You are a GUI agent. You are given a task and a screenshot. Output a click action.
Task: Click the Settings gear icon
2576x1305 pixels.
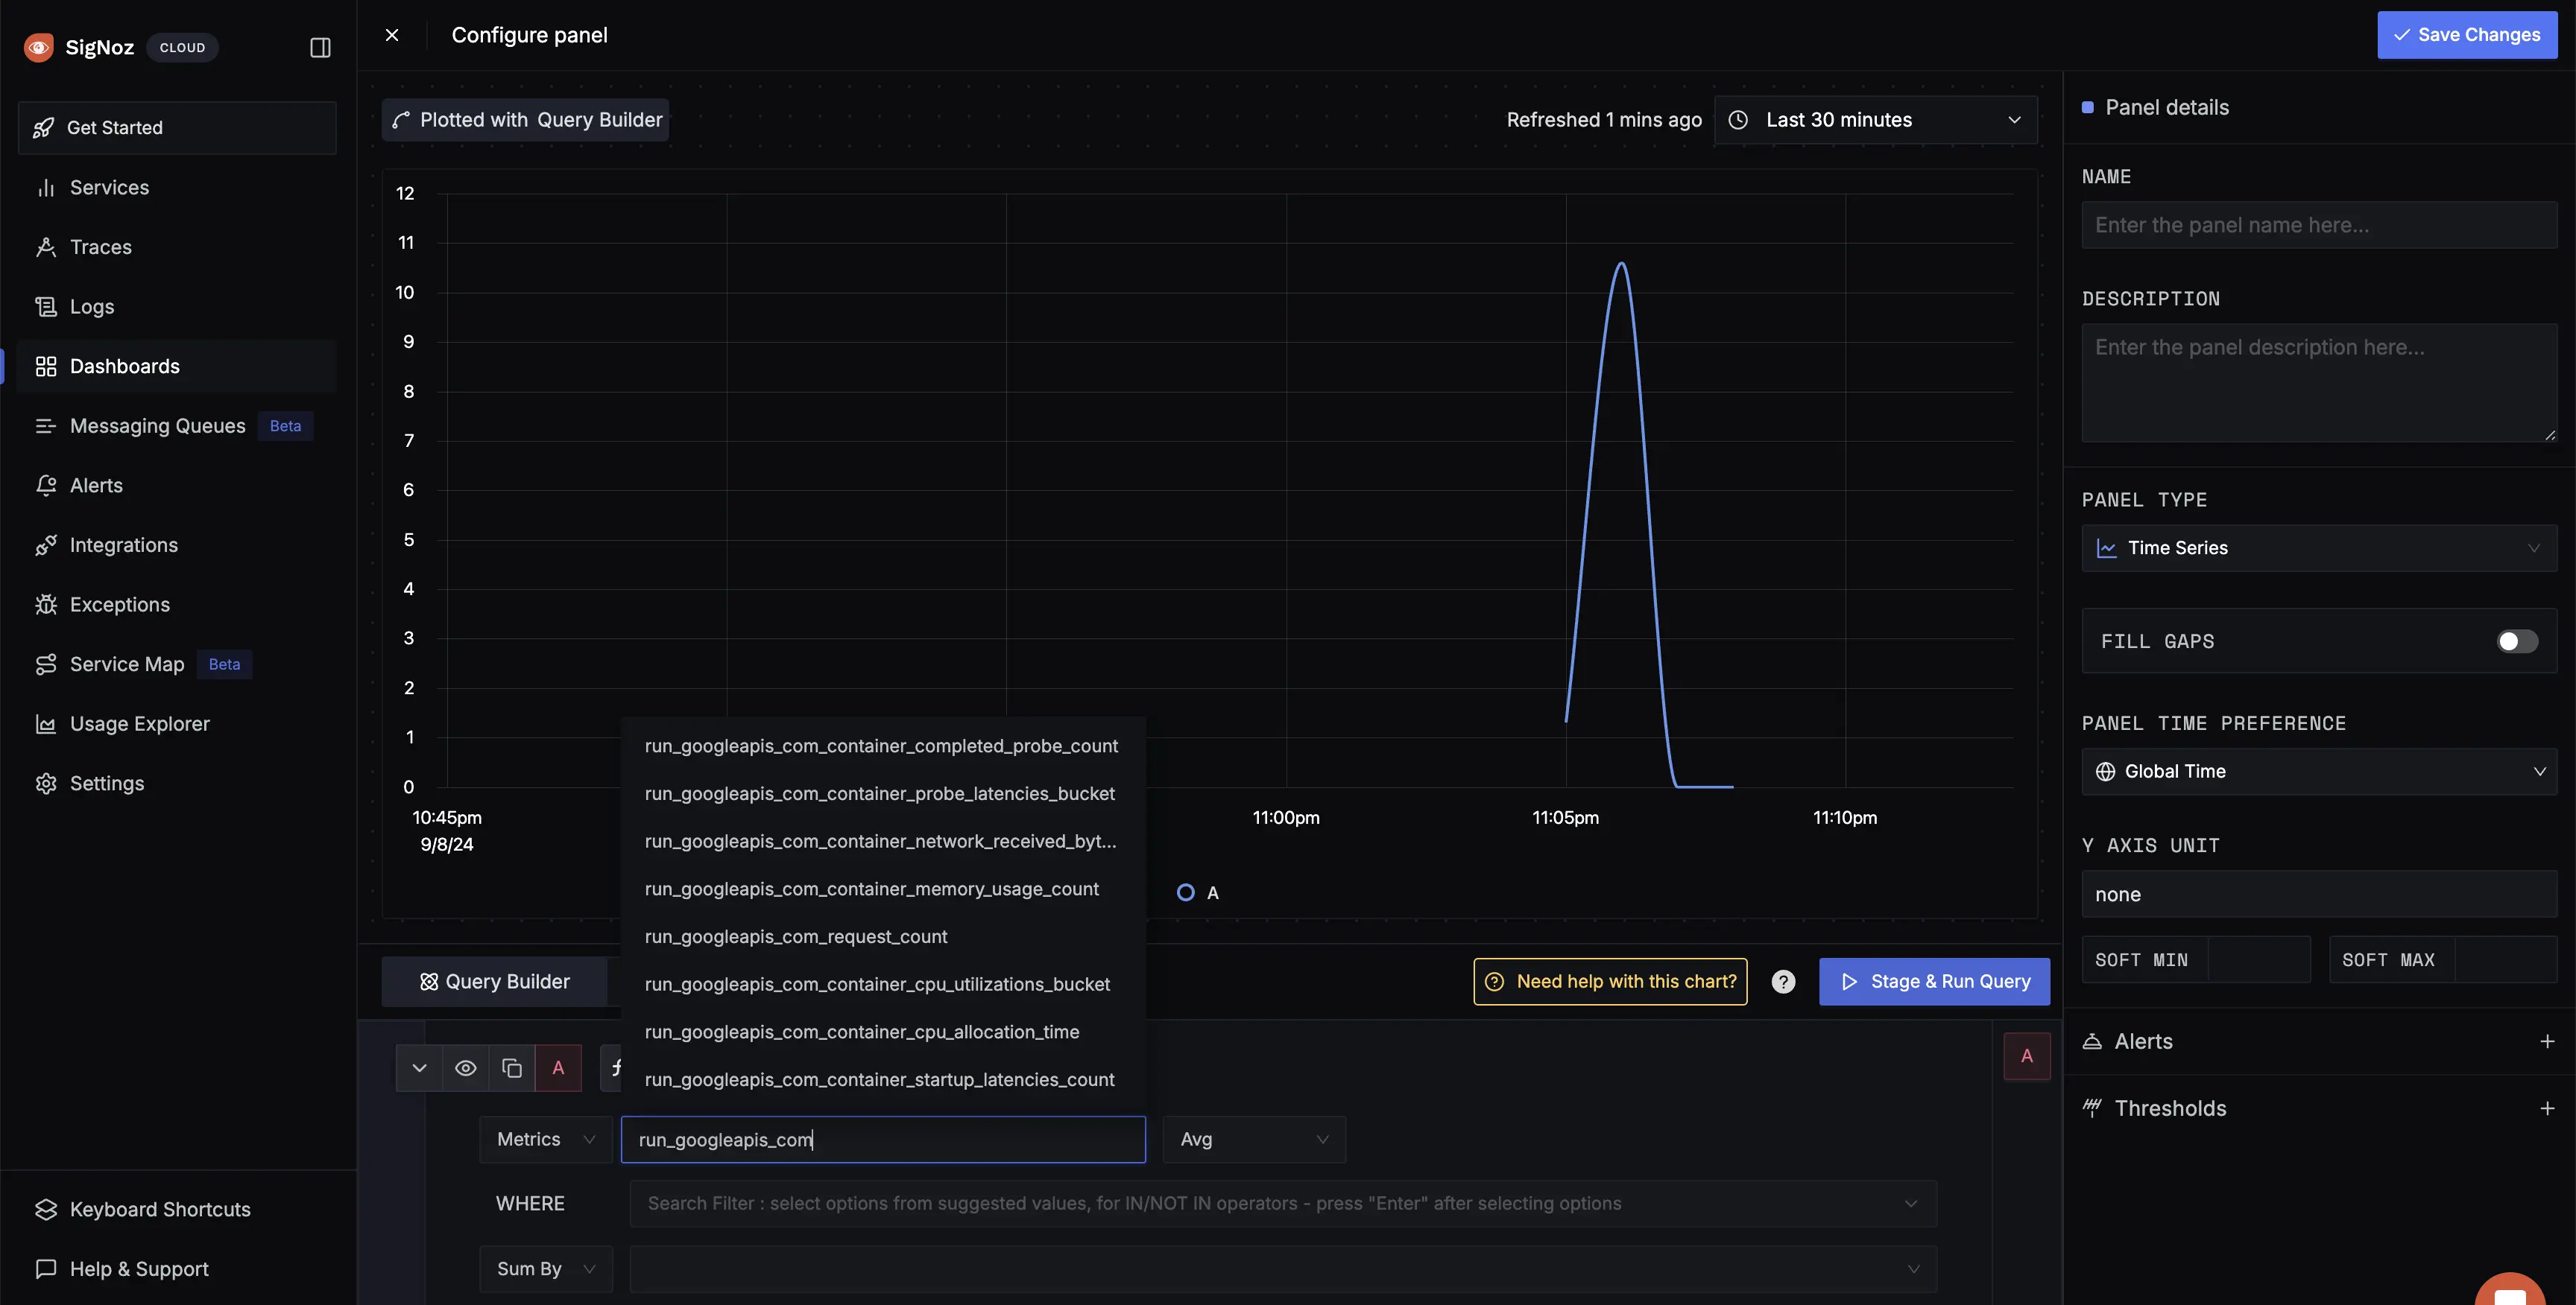click(46, 784)
